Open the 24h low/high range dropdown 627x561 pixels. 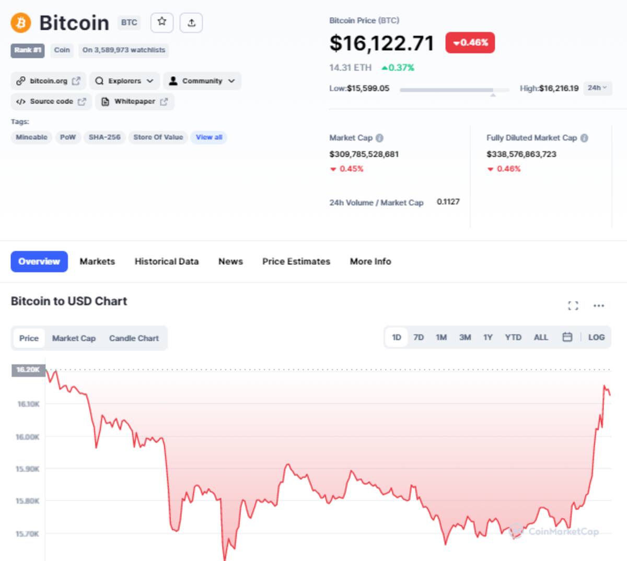click(x=597, y=88)
